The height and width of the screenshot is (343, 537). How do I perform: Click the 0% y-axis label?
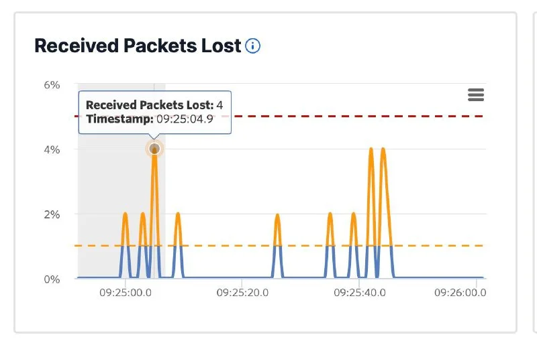pyautogui.click(x=52, y=279)
